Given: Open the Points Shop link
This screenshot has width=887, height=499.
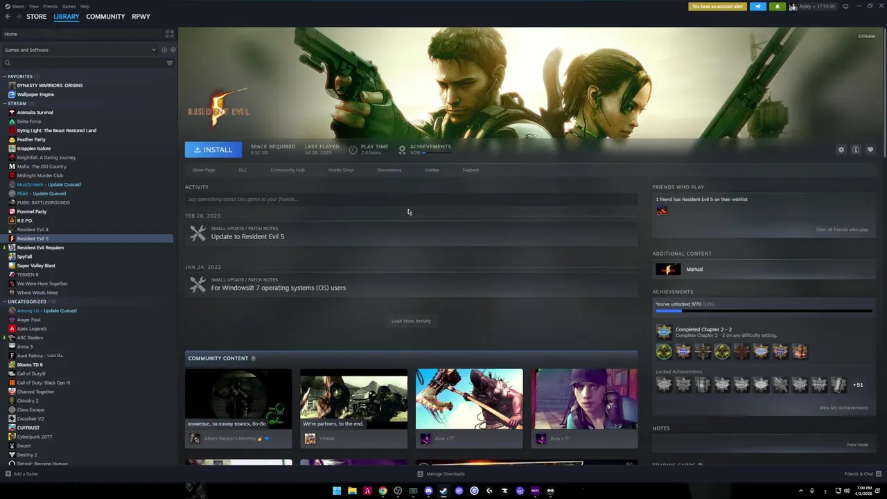Looking at the screenshot, I should (340, 170).
